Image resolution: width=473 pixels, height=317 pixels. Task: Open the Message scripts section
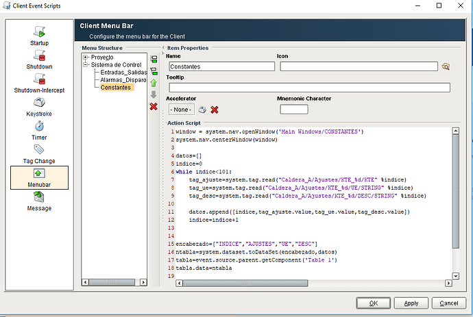[39, 201]
